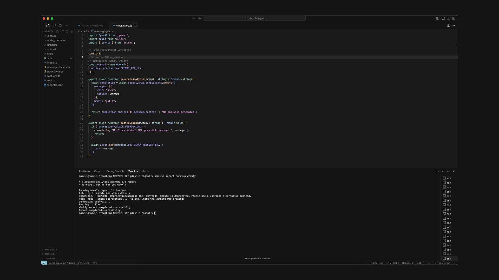Expand the OUTLINE section

click(49, 254)
